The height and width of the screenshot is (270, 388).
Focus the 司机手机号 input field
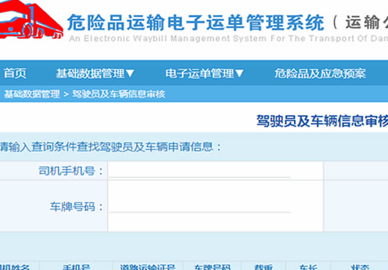[x=200, y=171]
